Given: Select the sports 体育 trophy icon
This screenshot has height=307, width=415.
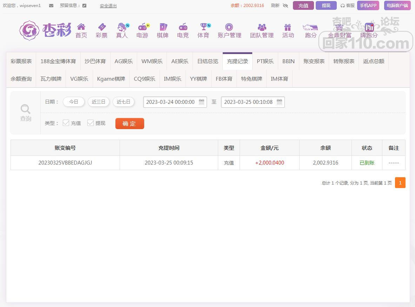Looking at the screenshot, I should point(203,27).
